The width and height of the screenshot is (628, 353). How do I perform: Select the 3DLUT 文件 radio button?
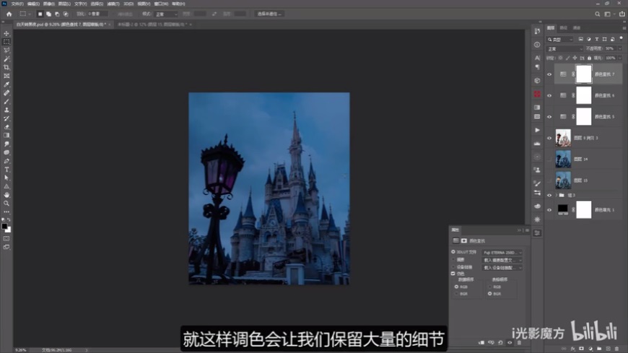[x=453, y=252]
